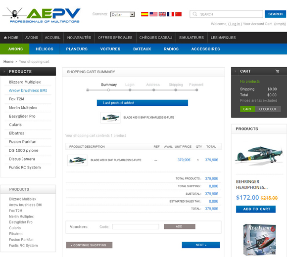
Task: Click the SEARCH button
Action: coord(275,14)
